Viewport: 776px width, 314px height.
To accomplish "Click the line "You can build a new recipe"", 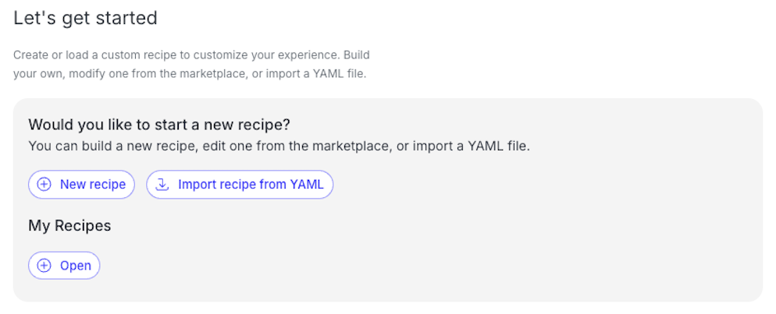I will (279, 146).
